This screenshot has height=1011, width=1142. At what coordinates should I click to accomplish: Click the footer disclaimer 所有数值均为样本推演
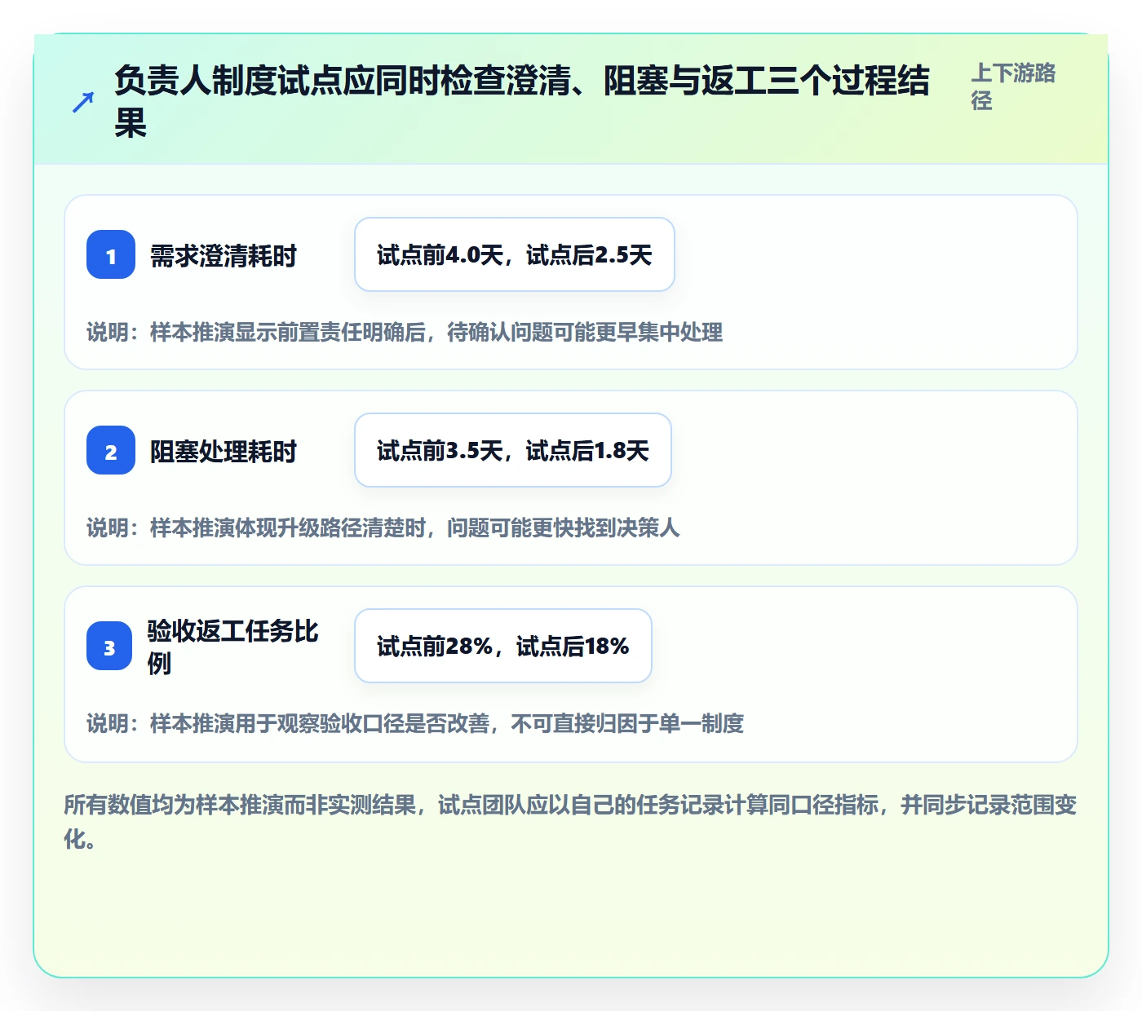click(x=570, y=822)
